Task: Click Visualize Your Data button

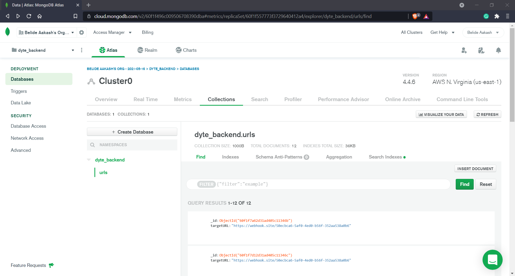Action: (441, 115)
